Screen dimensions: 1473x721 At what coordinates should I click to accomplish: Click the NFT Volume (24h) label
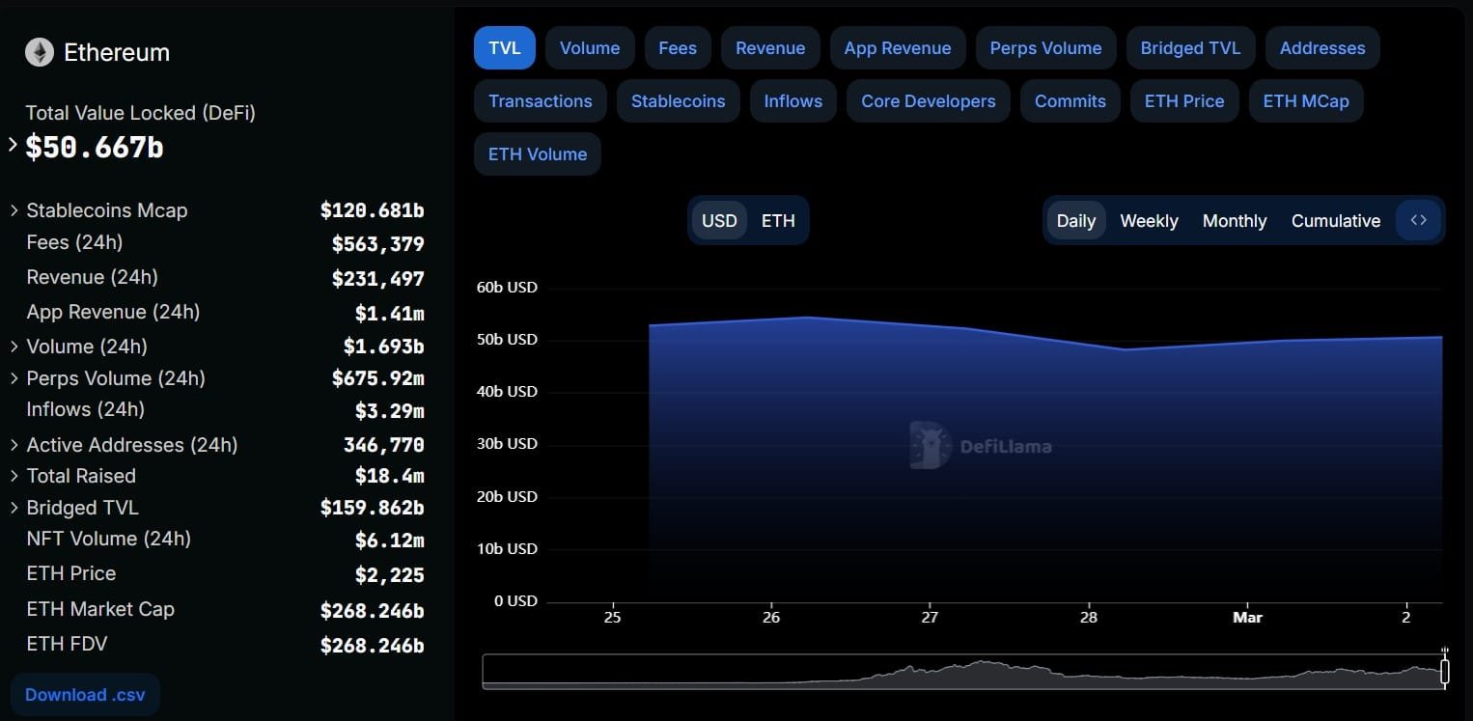108,539
